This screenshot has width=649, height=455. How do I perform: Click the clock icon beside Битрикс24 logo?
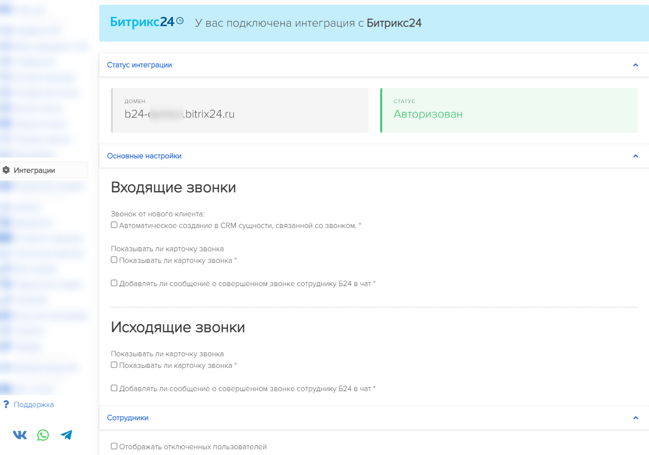pos(181,20)
